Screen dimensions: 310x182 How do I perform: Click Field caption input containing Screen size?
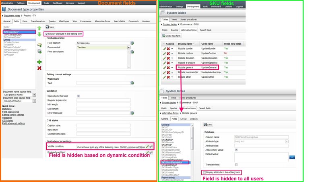tap(103, 43)
